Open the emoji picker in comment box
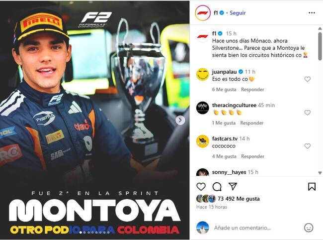323x240 pixels. pyautogui.click(x=309, y=228)
